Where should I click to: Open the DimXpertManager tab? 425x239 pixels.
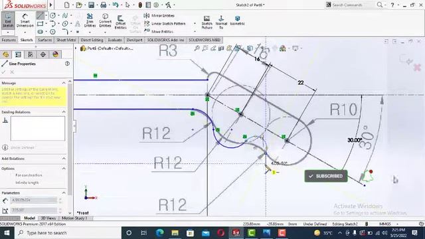tap(42, 54)
